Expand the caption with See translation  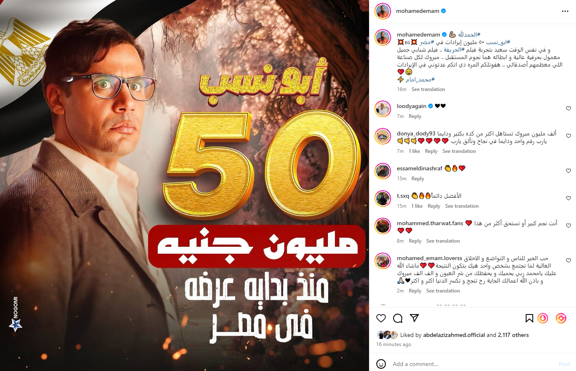(428, 89)
